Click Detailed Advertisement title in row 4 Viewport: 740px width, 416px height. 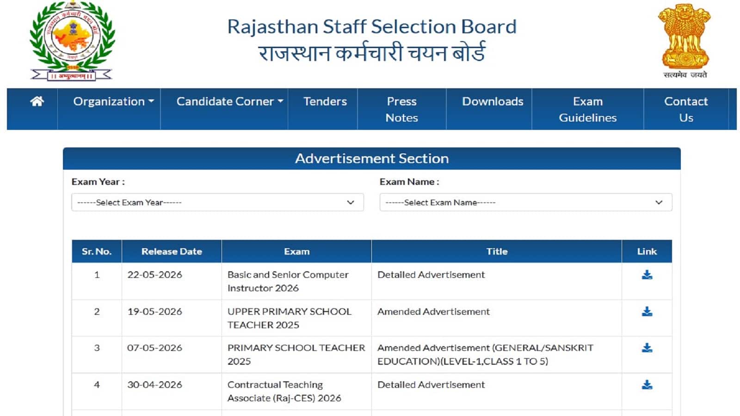click(x=431, y=385)
